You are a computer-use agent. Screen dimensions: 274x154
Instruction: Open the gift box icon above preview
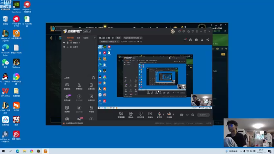185,40
